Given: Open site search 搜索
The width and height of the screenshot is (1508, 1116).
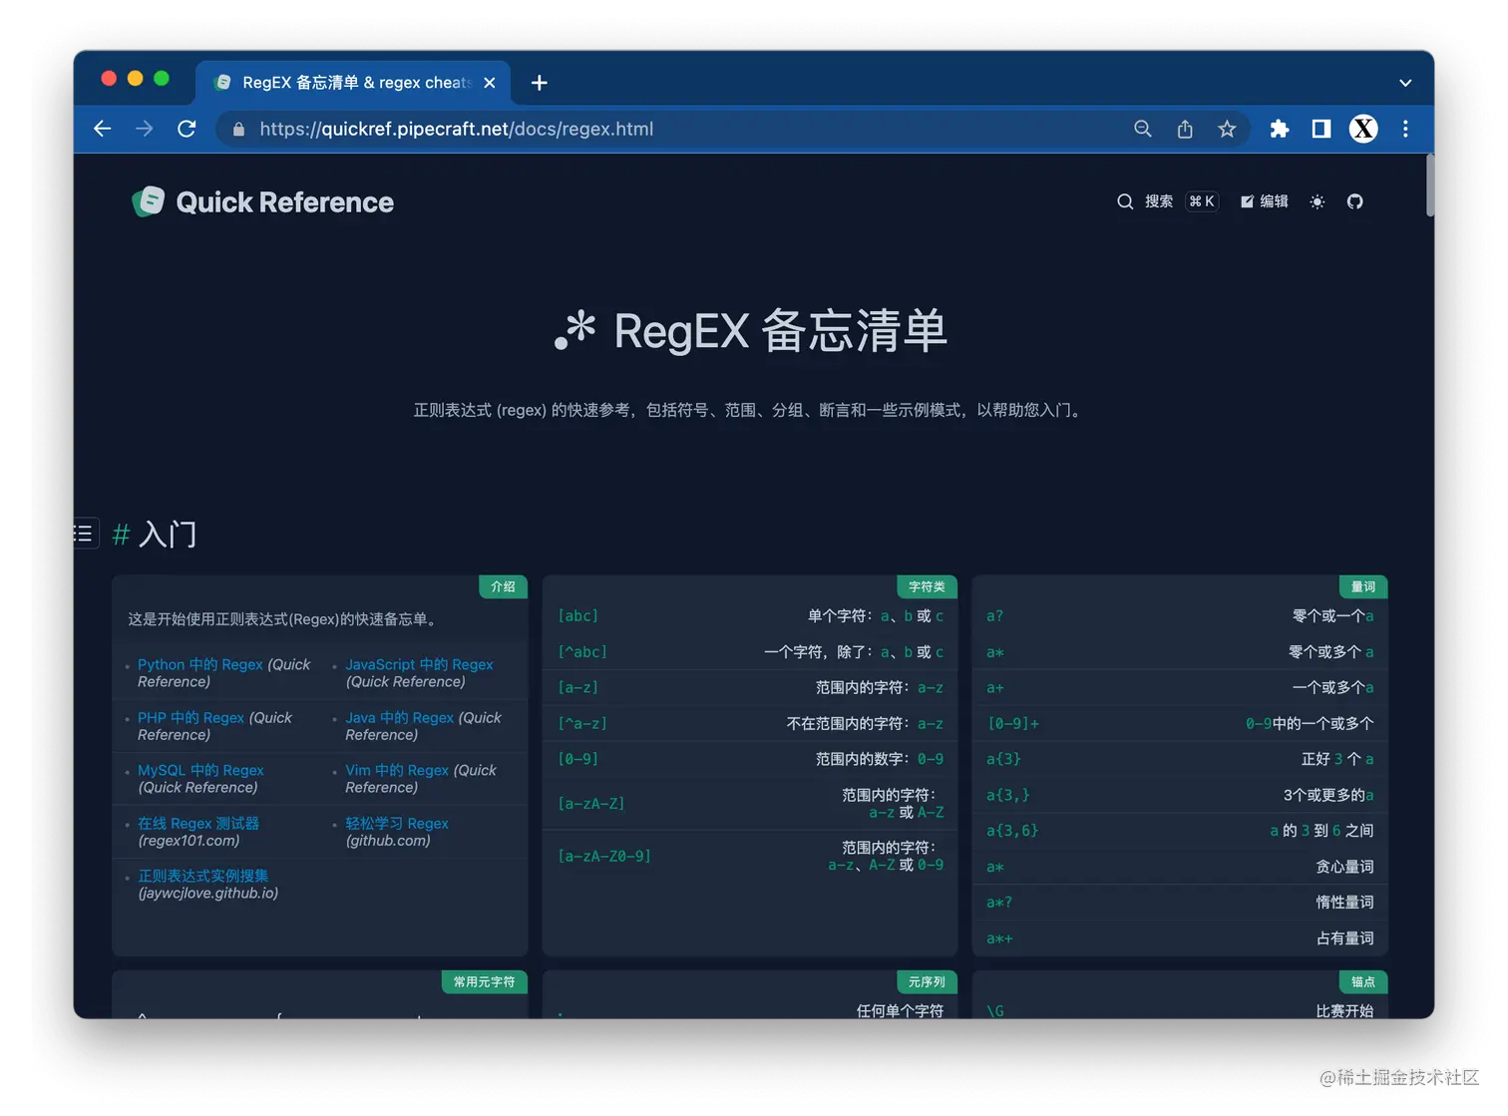Looking at the screenshot, I should (x=1167, y=201).
